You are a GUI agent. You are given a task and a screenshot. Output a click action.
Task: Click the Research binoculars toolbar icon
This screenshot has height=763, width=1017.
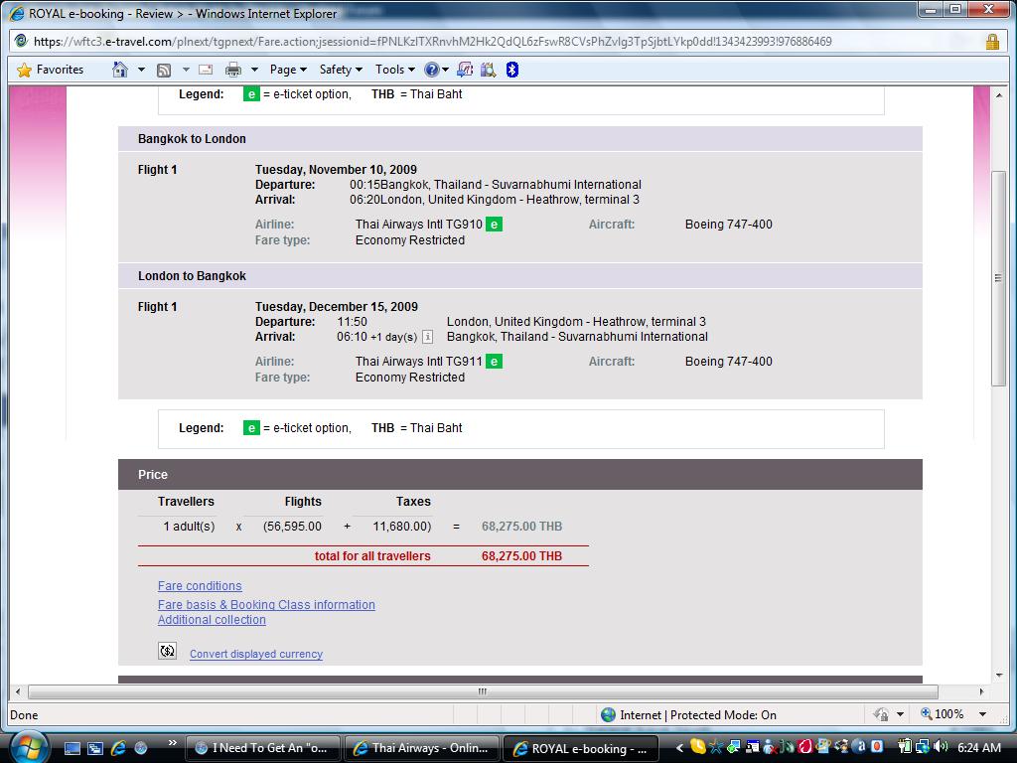[489, 70]
